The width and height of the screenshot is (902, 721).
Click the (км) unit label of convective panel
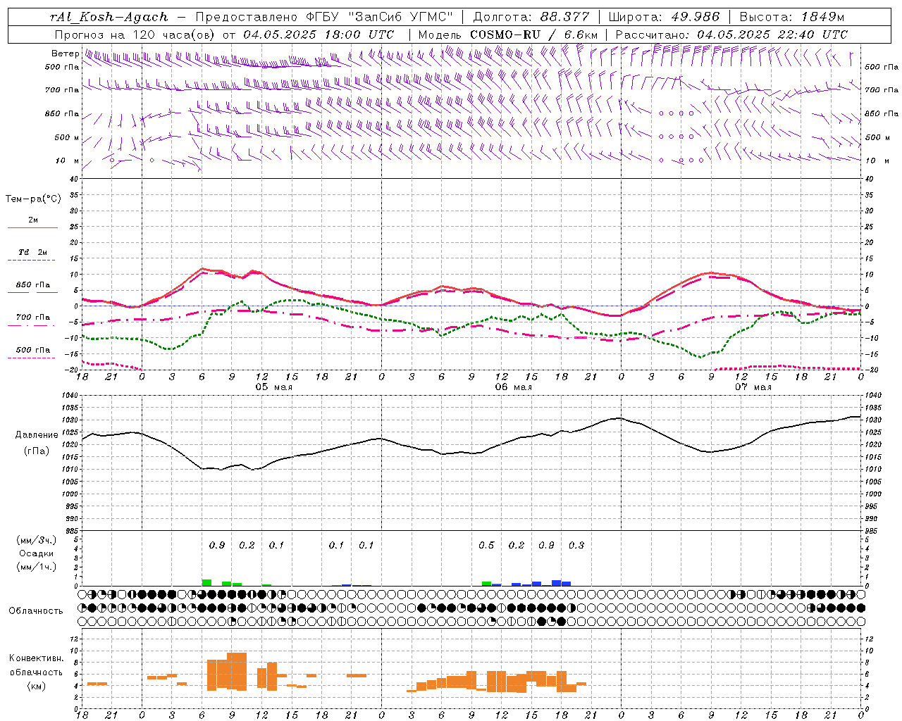[x=36, y=686]
